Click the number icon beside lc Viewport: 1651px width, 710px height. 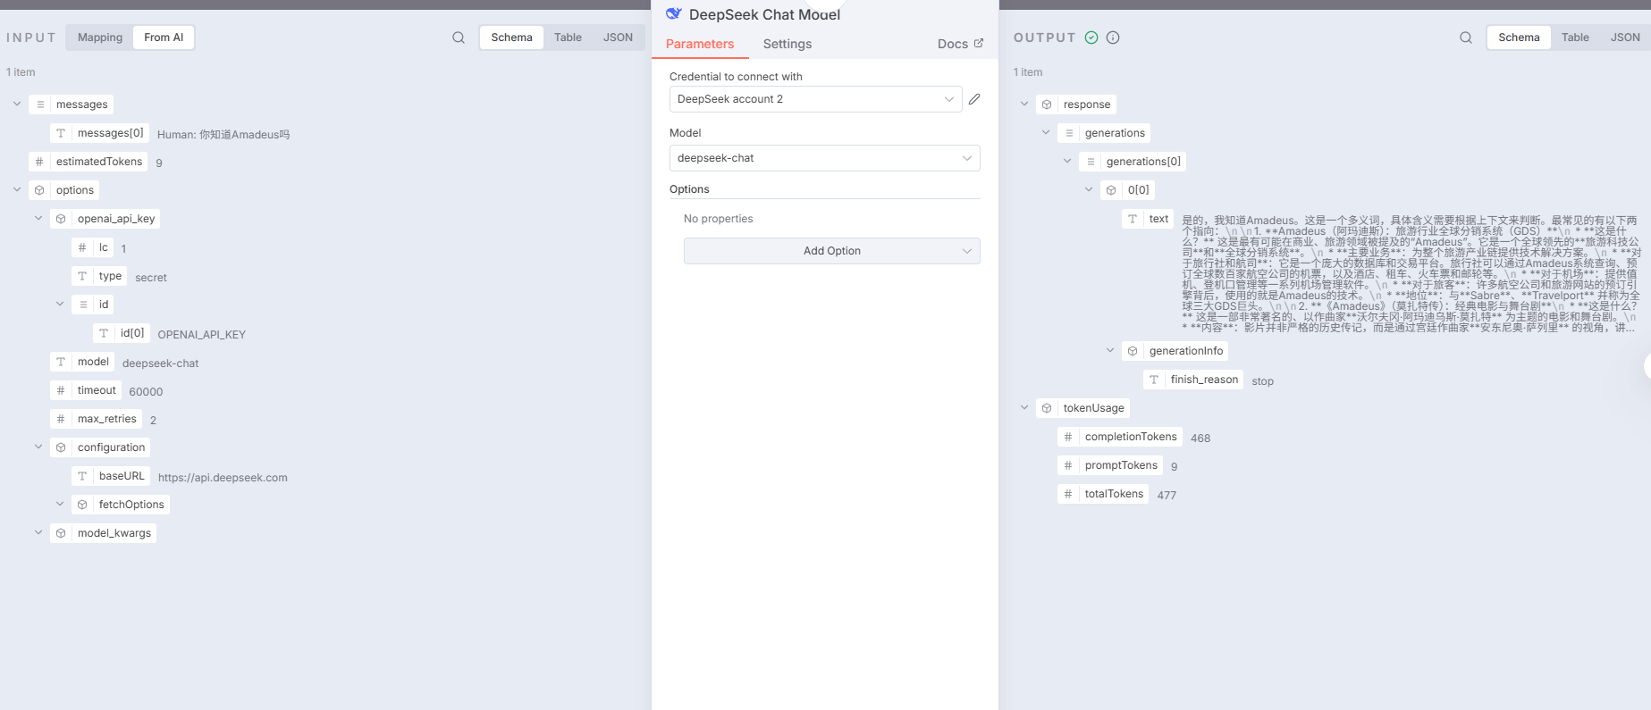pos(82,247)
